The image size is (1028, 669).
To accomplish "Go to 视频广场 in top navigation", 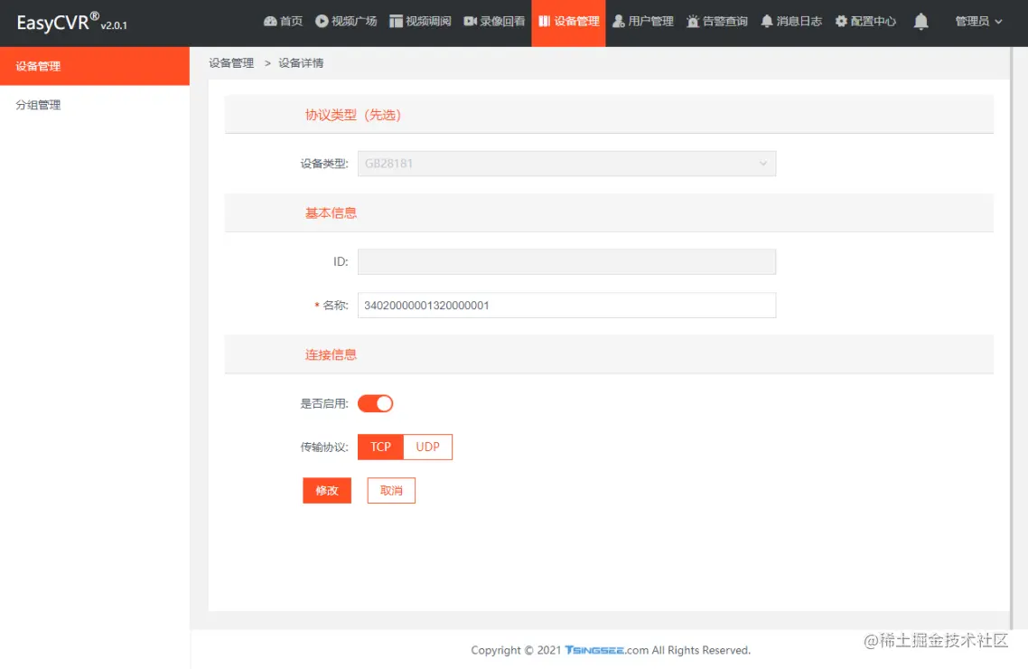I will pos(346,21).
